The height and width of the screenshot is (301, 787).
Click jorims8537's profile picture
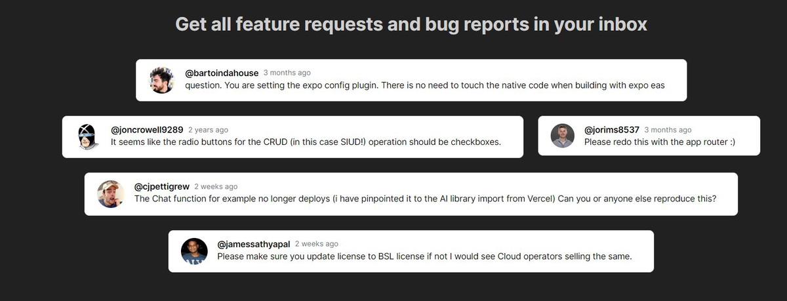(x=563, y=136)
